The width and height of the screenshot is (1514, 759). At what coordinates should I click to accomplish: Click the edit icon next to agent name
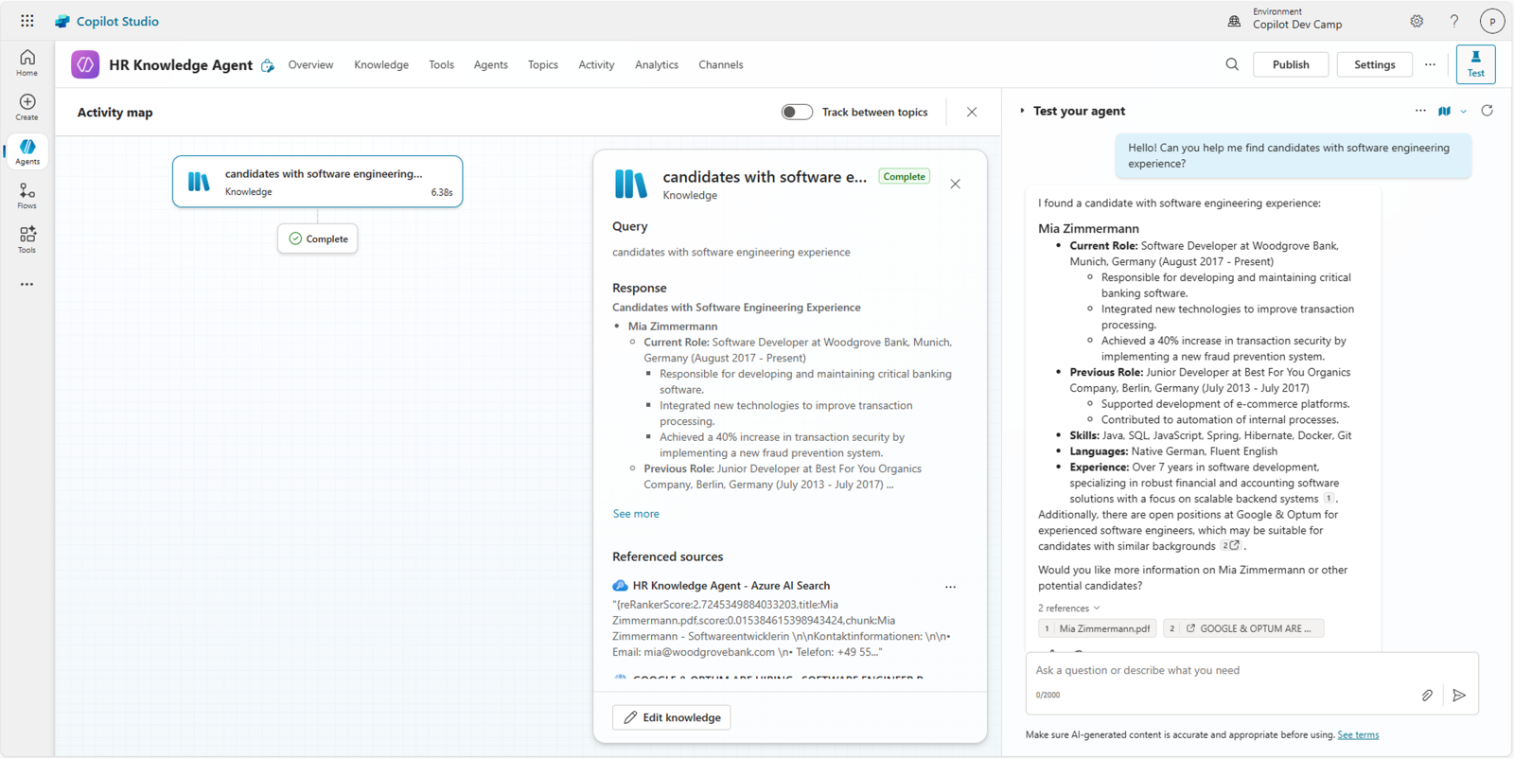(268, 65)
